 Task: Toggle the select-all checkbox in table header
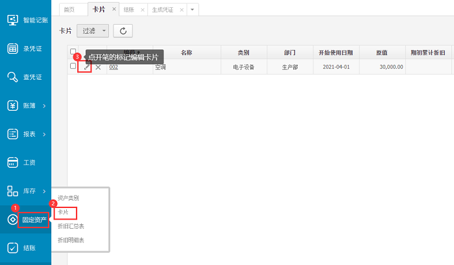coord(73,51)
